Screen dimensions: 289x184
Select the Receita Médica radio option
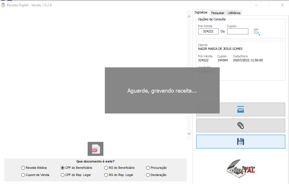[23, 168]
